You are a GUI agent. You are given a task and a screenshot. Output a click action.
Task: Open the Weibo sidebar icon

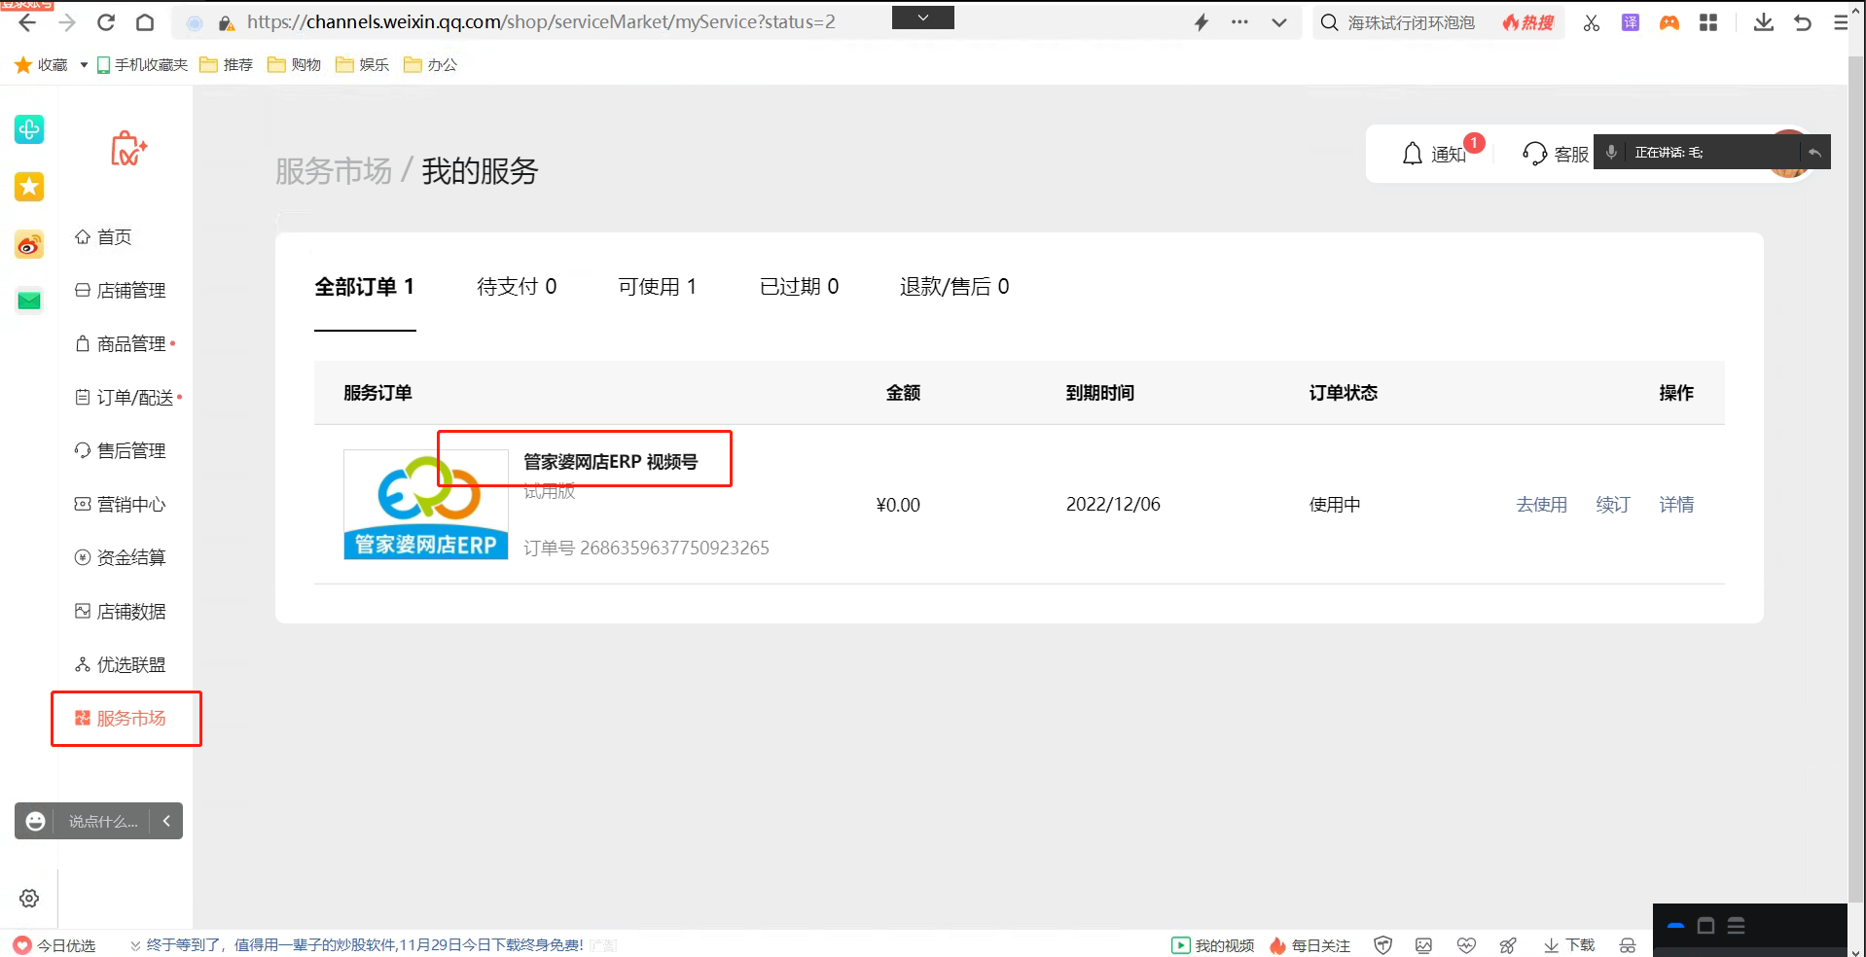[x=29, y=244]
